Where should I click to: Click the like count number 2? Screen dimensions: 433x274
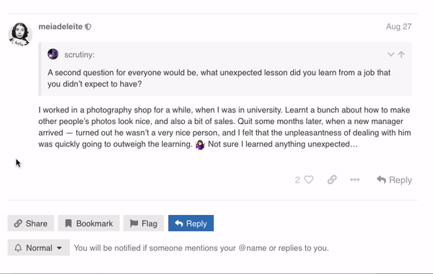tap(297, 180)
